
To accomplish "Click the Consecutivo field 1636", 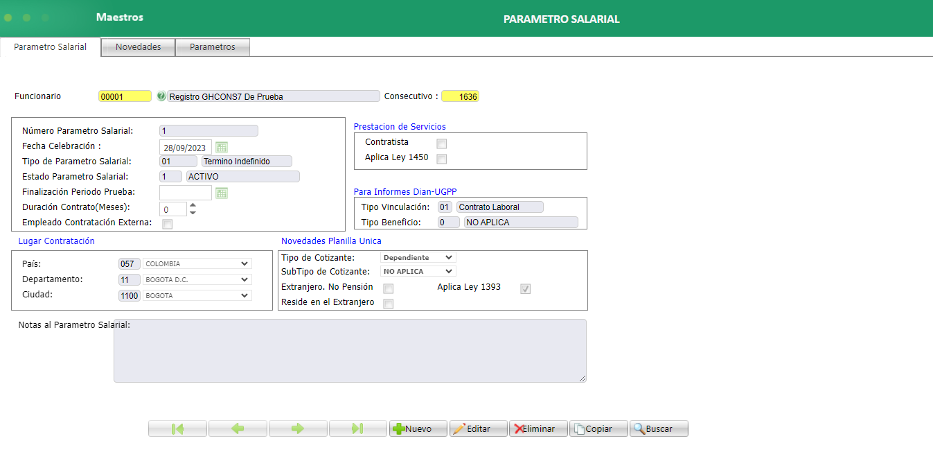I will (x=460, y=96).
